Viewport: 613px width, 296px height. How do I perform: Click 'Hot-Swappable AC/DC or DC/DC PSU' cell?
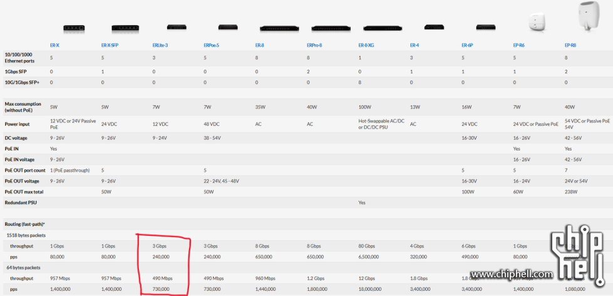coord(382,124)
